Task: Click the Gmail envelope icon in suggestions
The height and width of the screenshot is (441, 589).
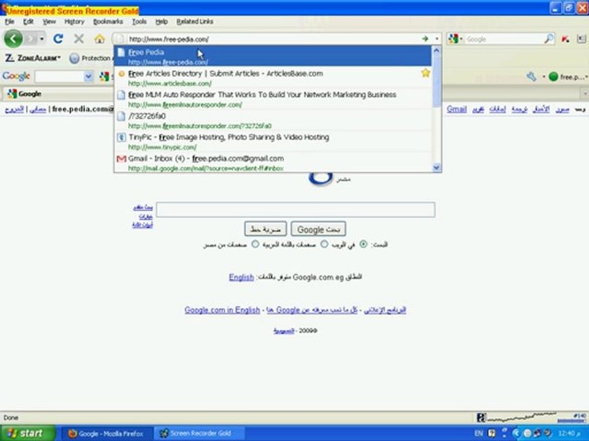Action: [121, 159]
